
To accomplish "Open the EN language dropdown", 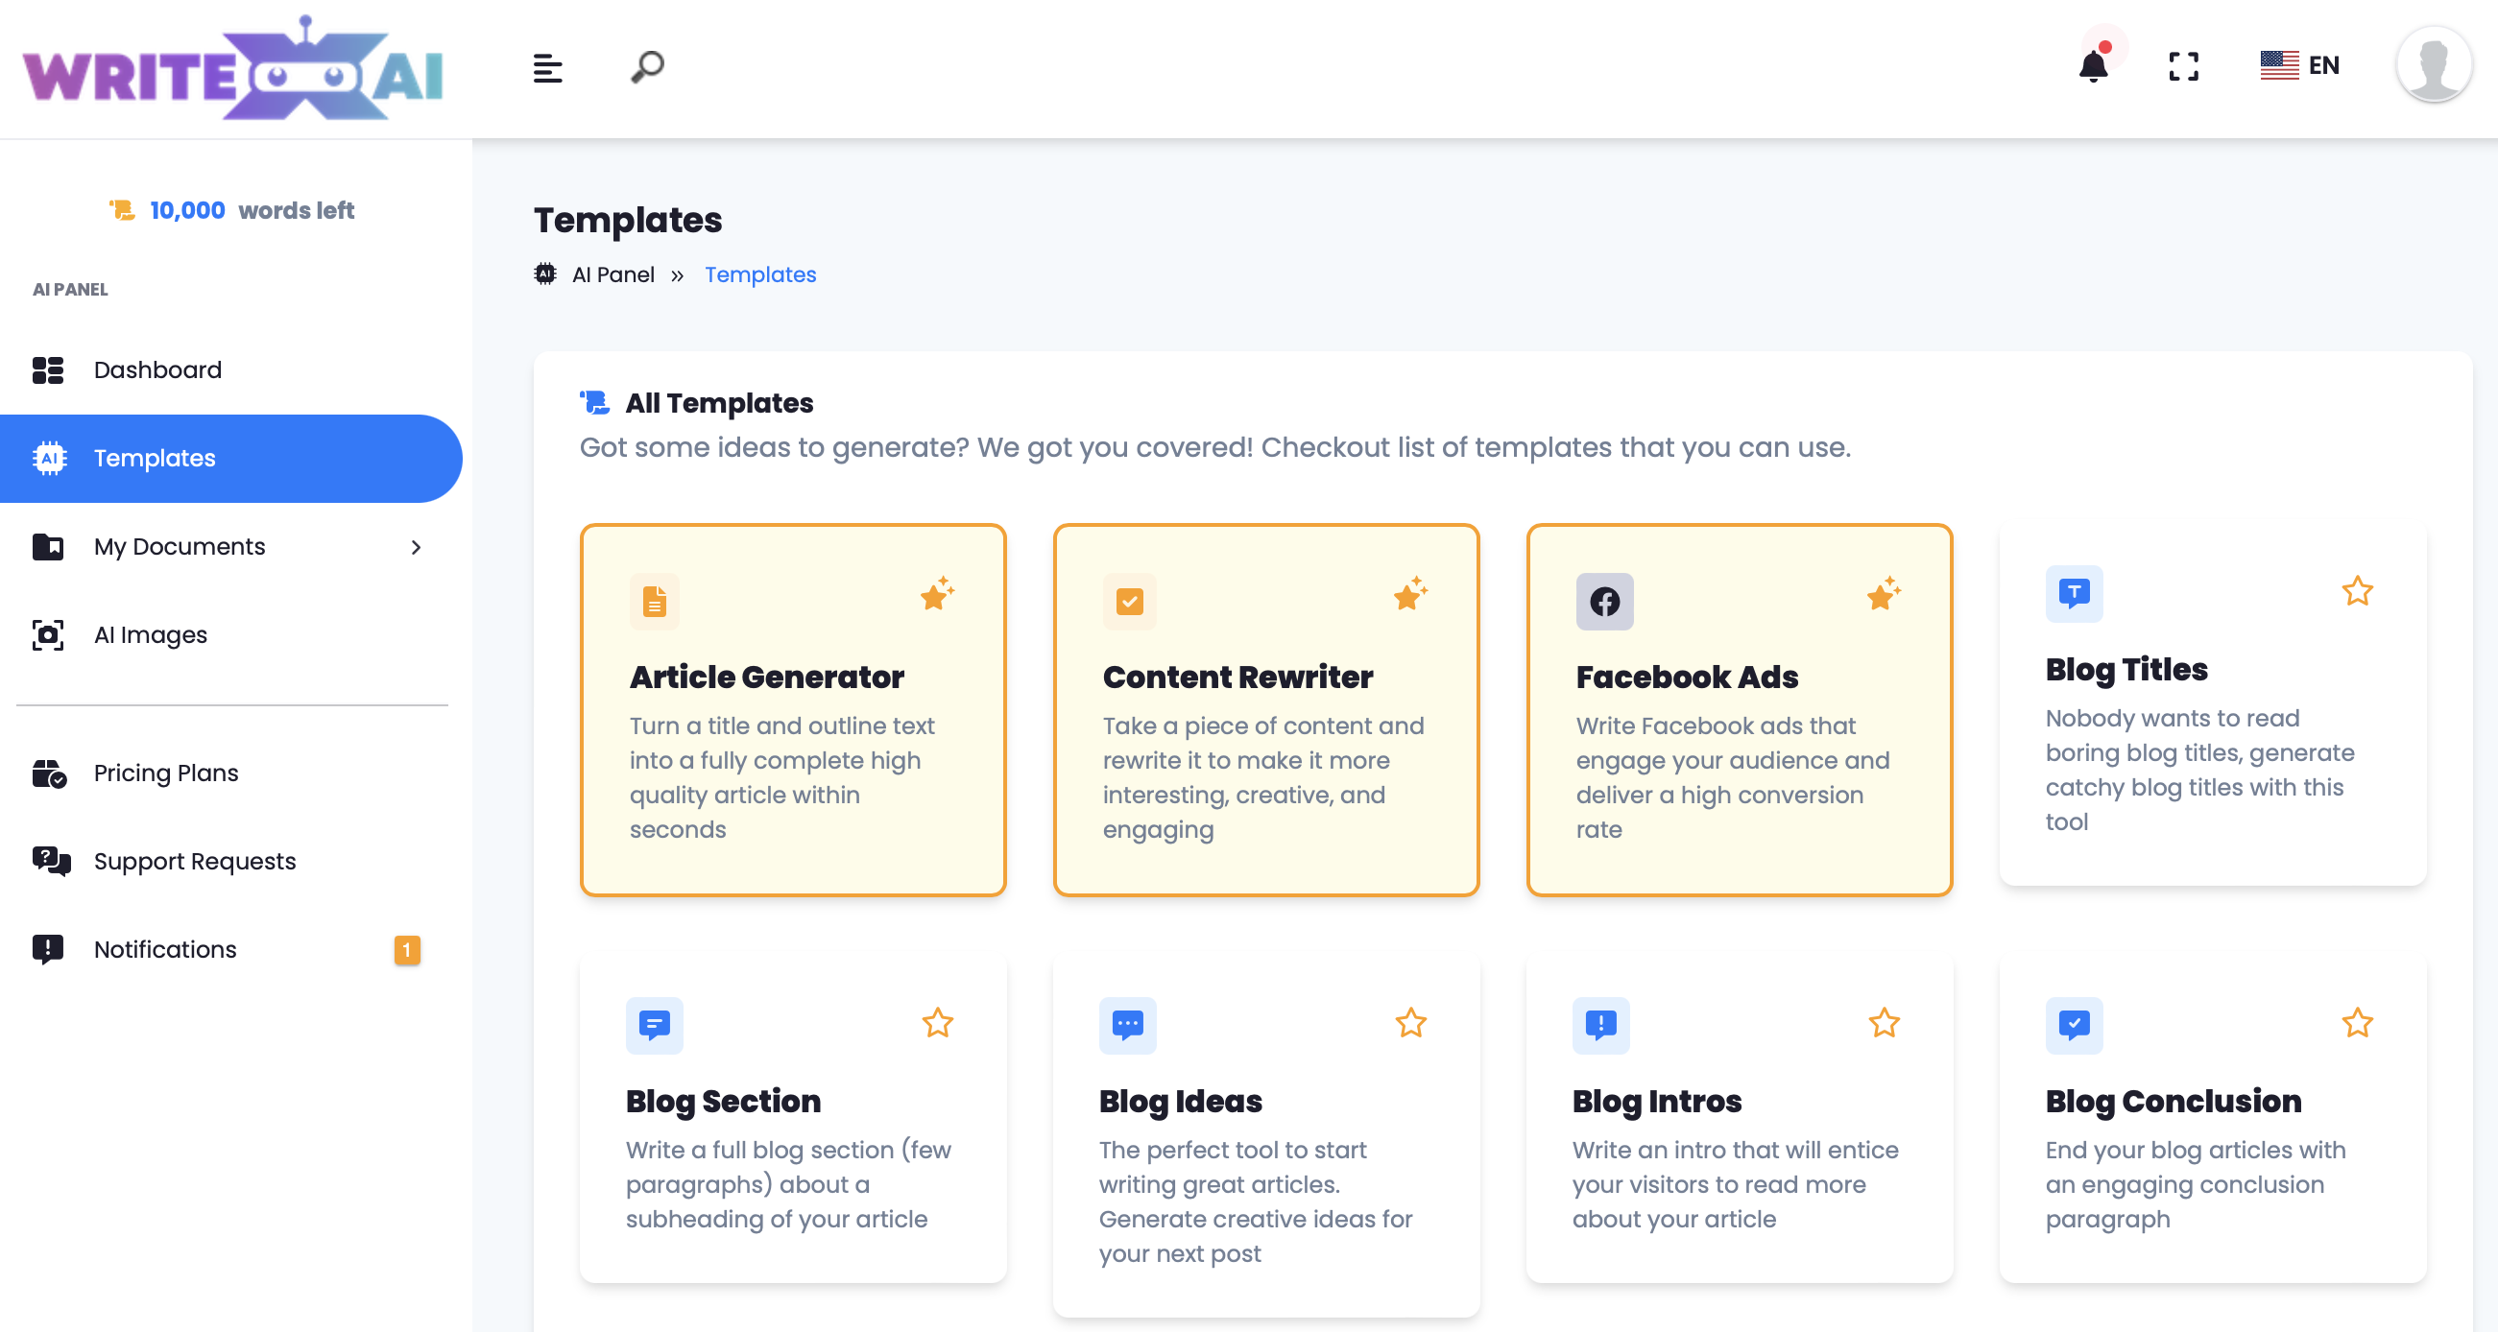I will click(x=2300, y=66).
